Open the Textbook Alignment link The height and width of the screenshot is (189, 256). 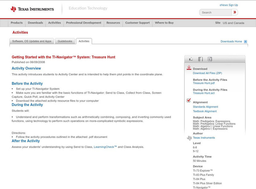click(x=205, y=111)
